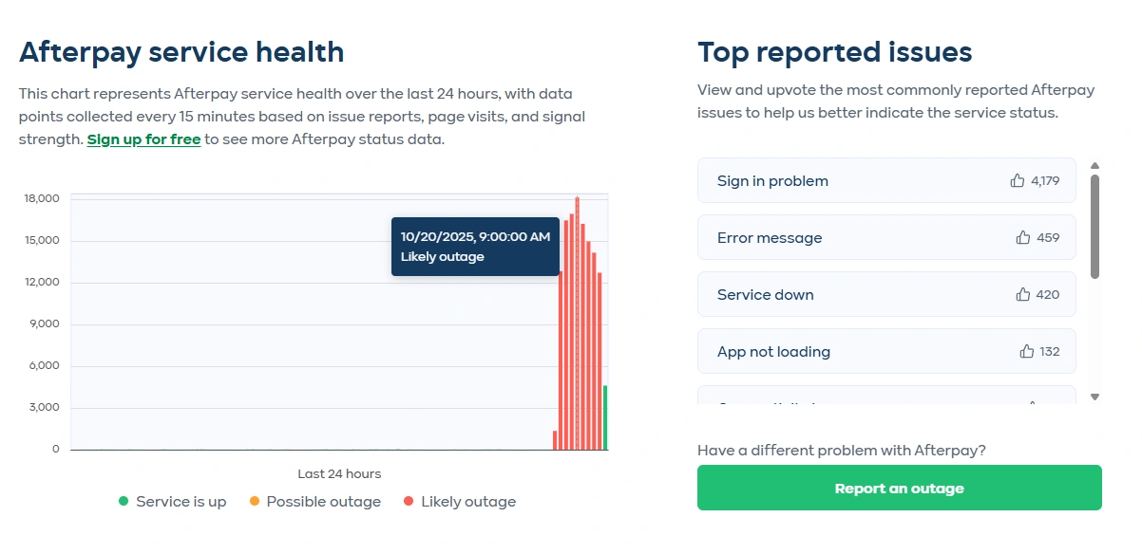Upvote Service down with thumbs-up icon
1142x554 pixels.
tap(1023, 294)
